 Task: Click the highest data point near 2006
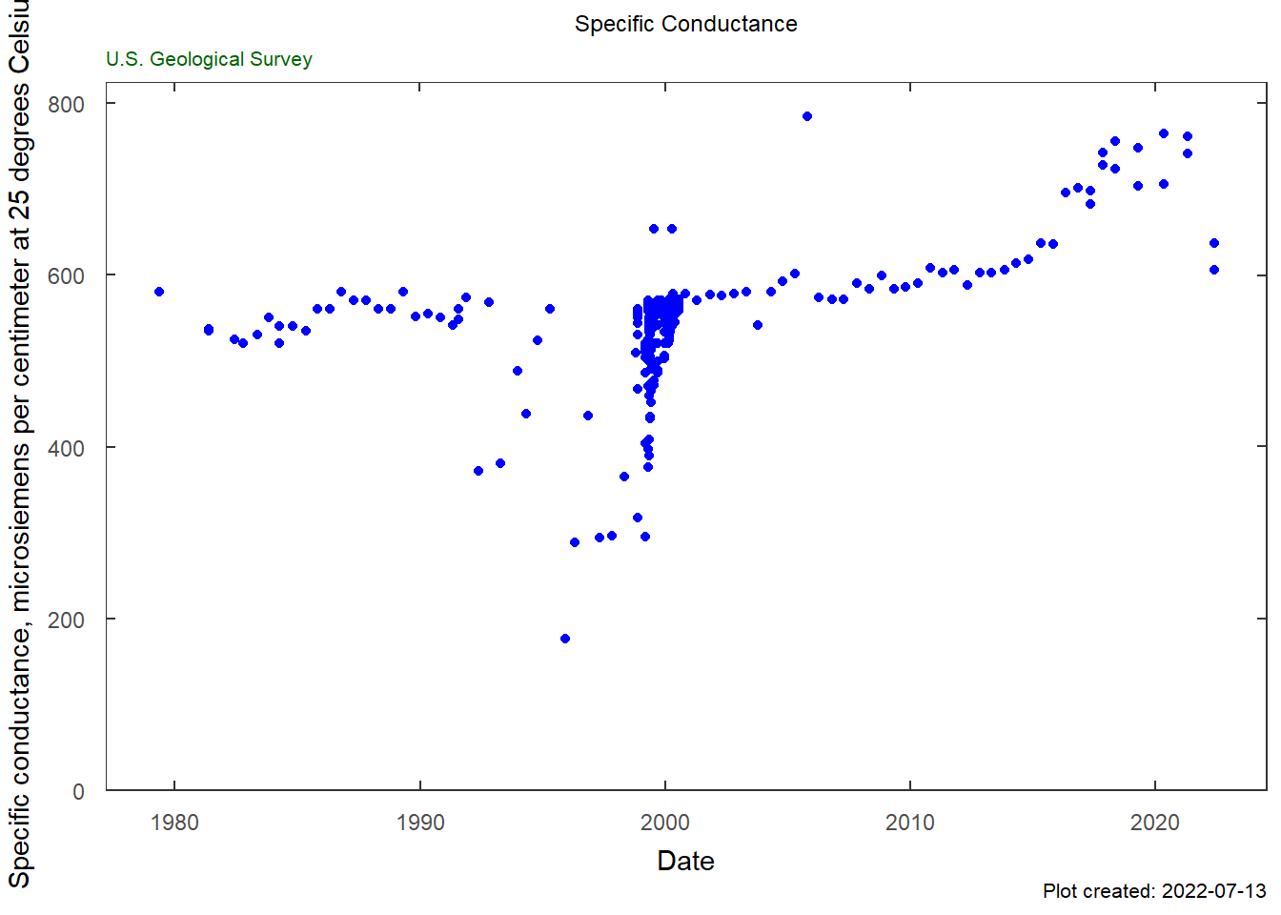click(807, 116)
